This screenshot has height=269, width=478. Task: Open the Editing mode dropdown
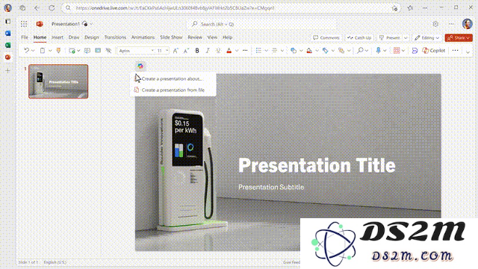426,38
